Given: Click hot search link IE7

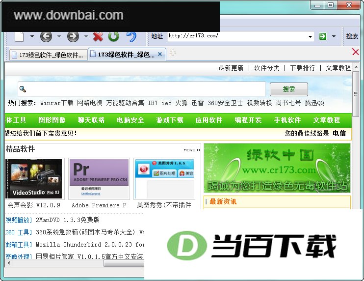Looking at the screenshot, I should 153,103.
